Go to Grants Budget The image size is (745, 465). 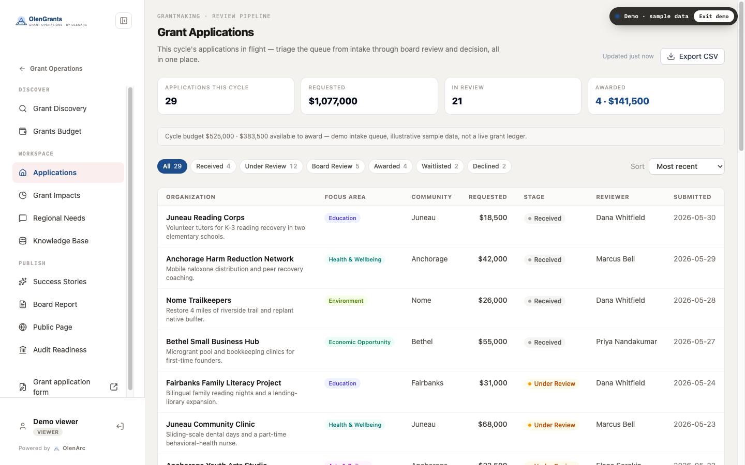(68, 131)
